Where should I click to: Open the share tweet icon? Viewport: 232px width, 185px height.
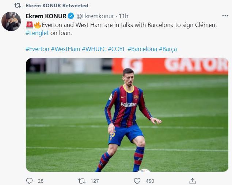(192, 181)
